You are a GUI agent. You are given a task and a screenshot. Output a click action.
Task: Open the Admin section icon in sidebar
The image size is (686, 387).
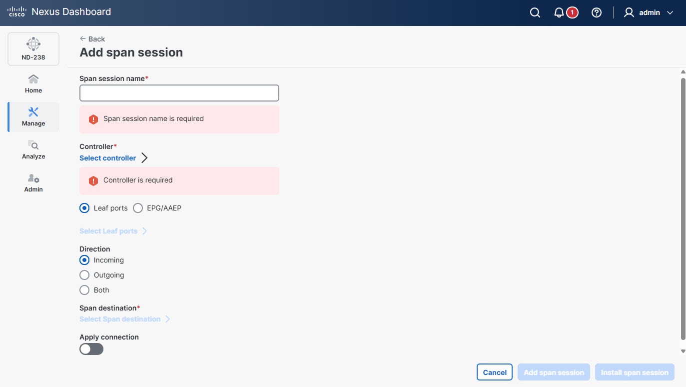(33, 182)
